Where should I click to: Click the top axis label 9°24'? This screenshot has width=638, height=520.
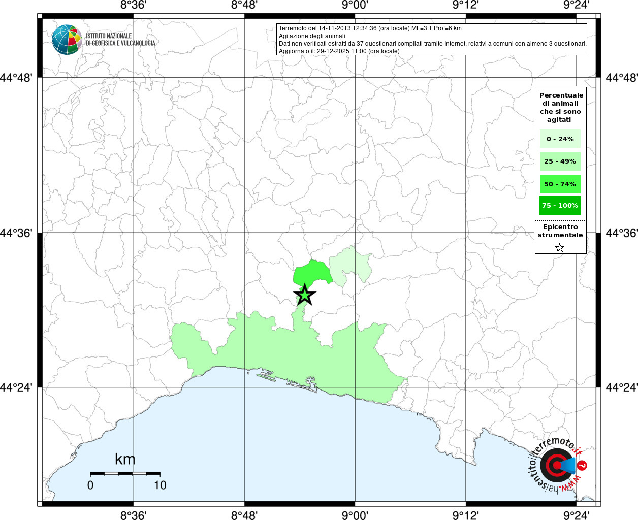[x=577, y=6]
